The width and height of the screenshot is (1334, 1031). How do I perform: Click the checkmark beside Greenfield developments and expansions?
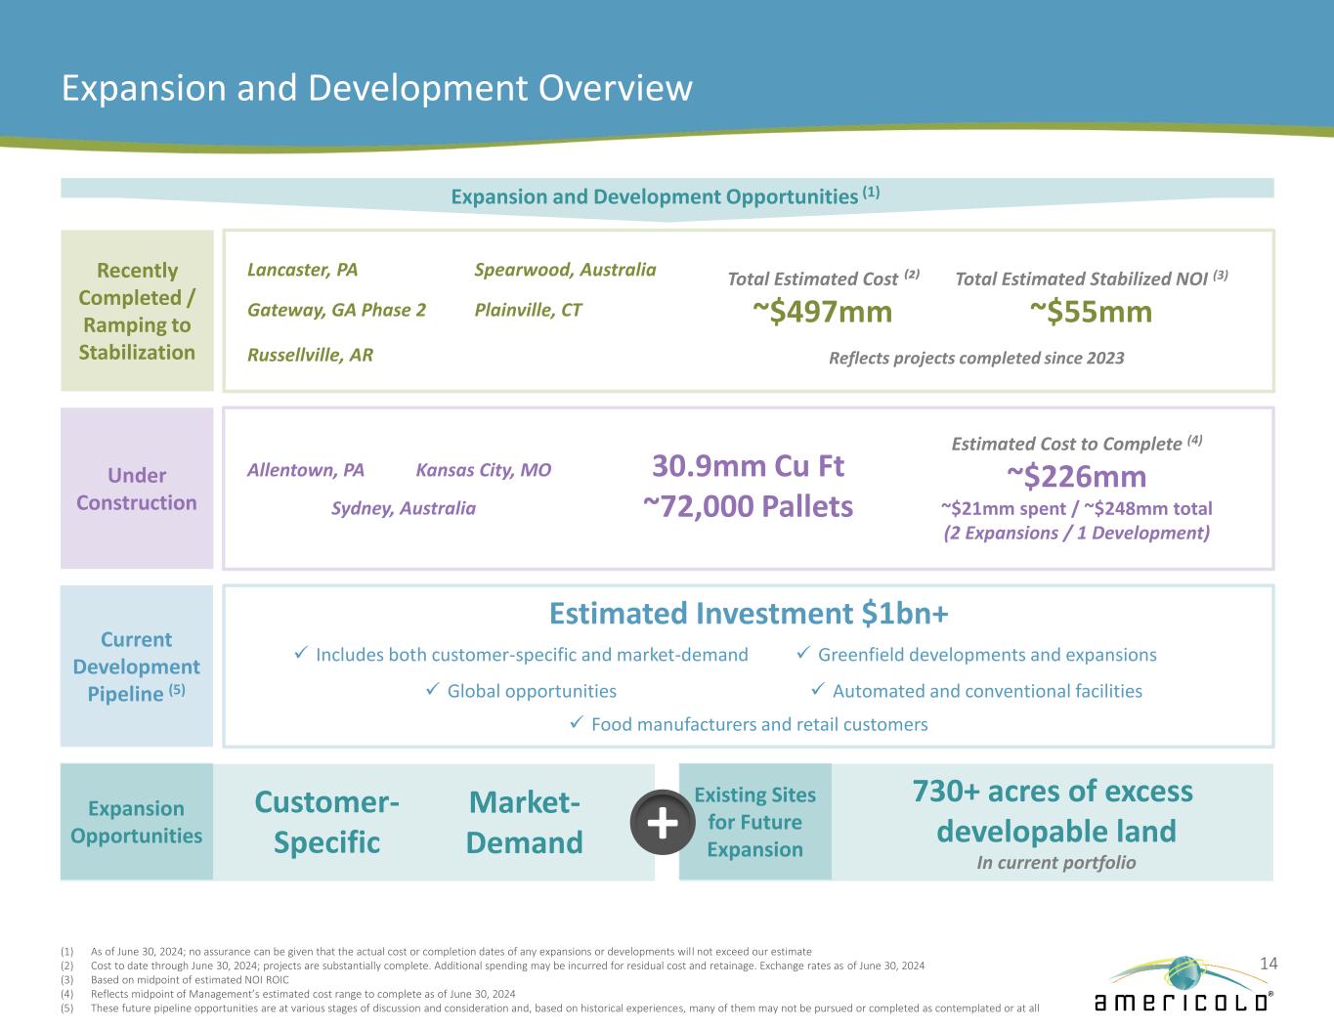[x=803, y=654]
